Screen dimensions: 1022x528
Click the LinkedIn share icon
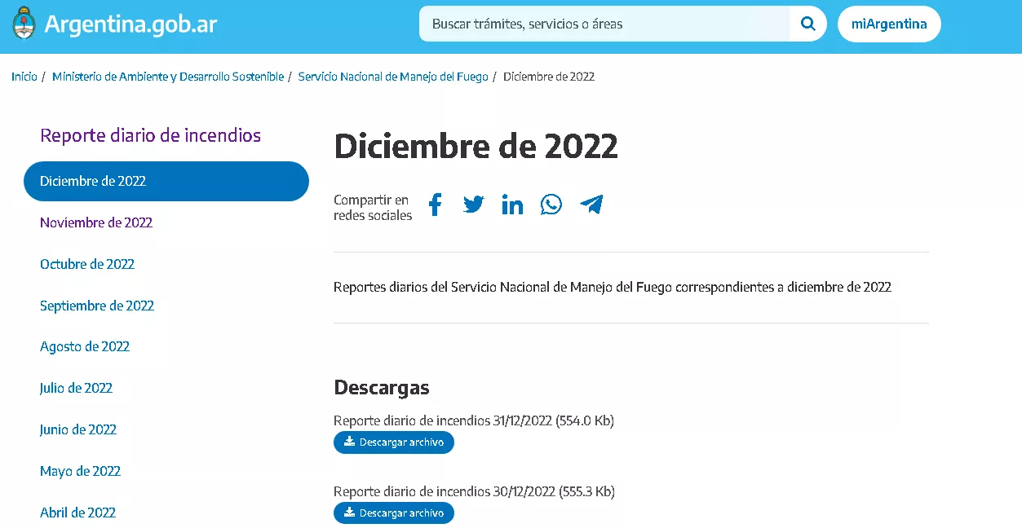pyautogui.click(x=512, y=205)
